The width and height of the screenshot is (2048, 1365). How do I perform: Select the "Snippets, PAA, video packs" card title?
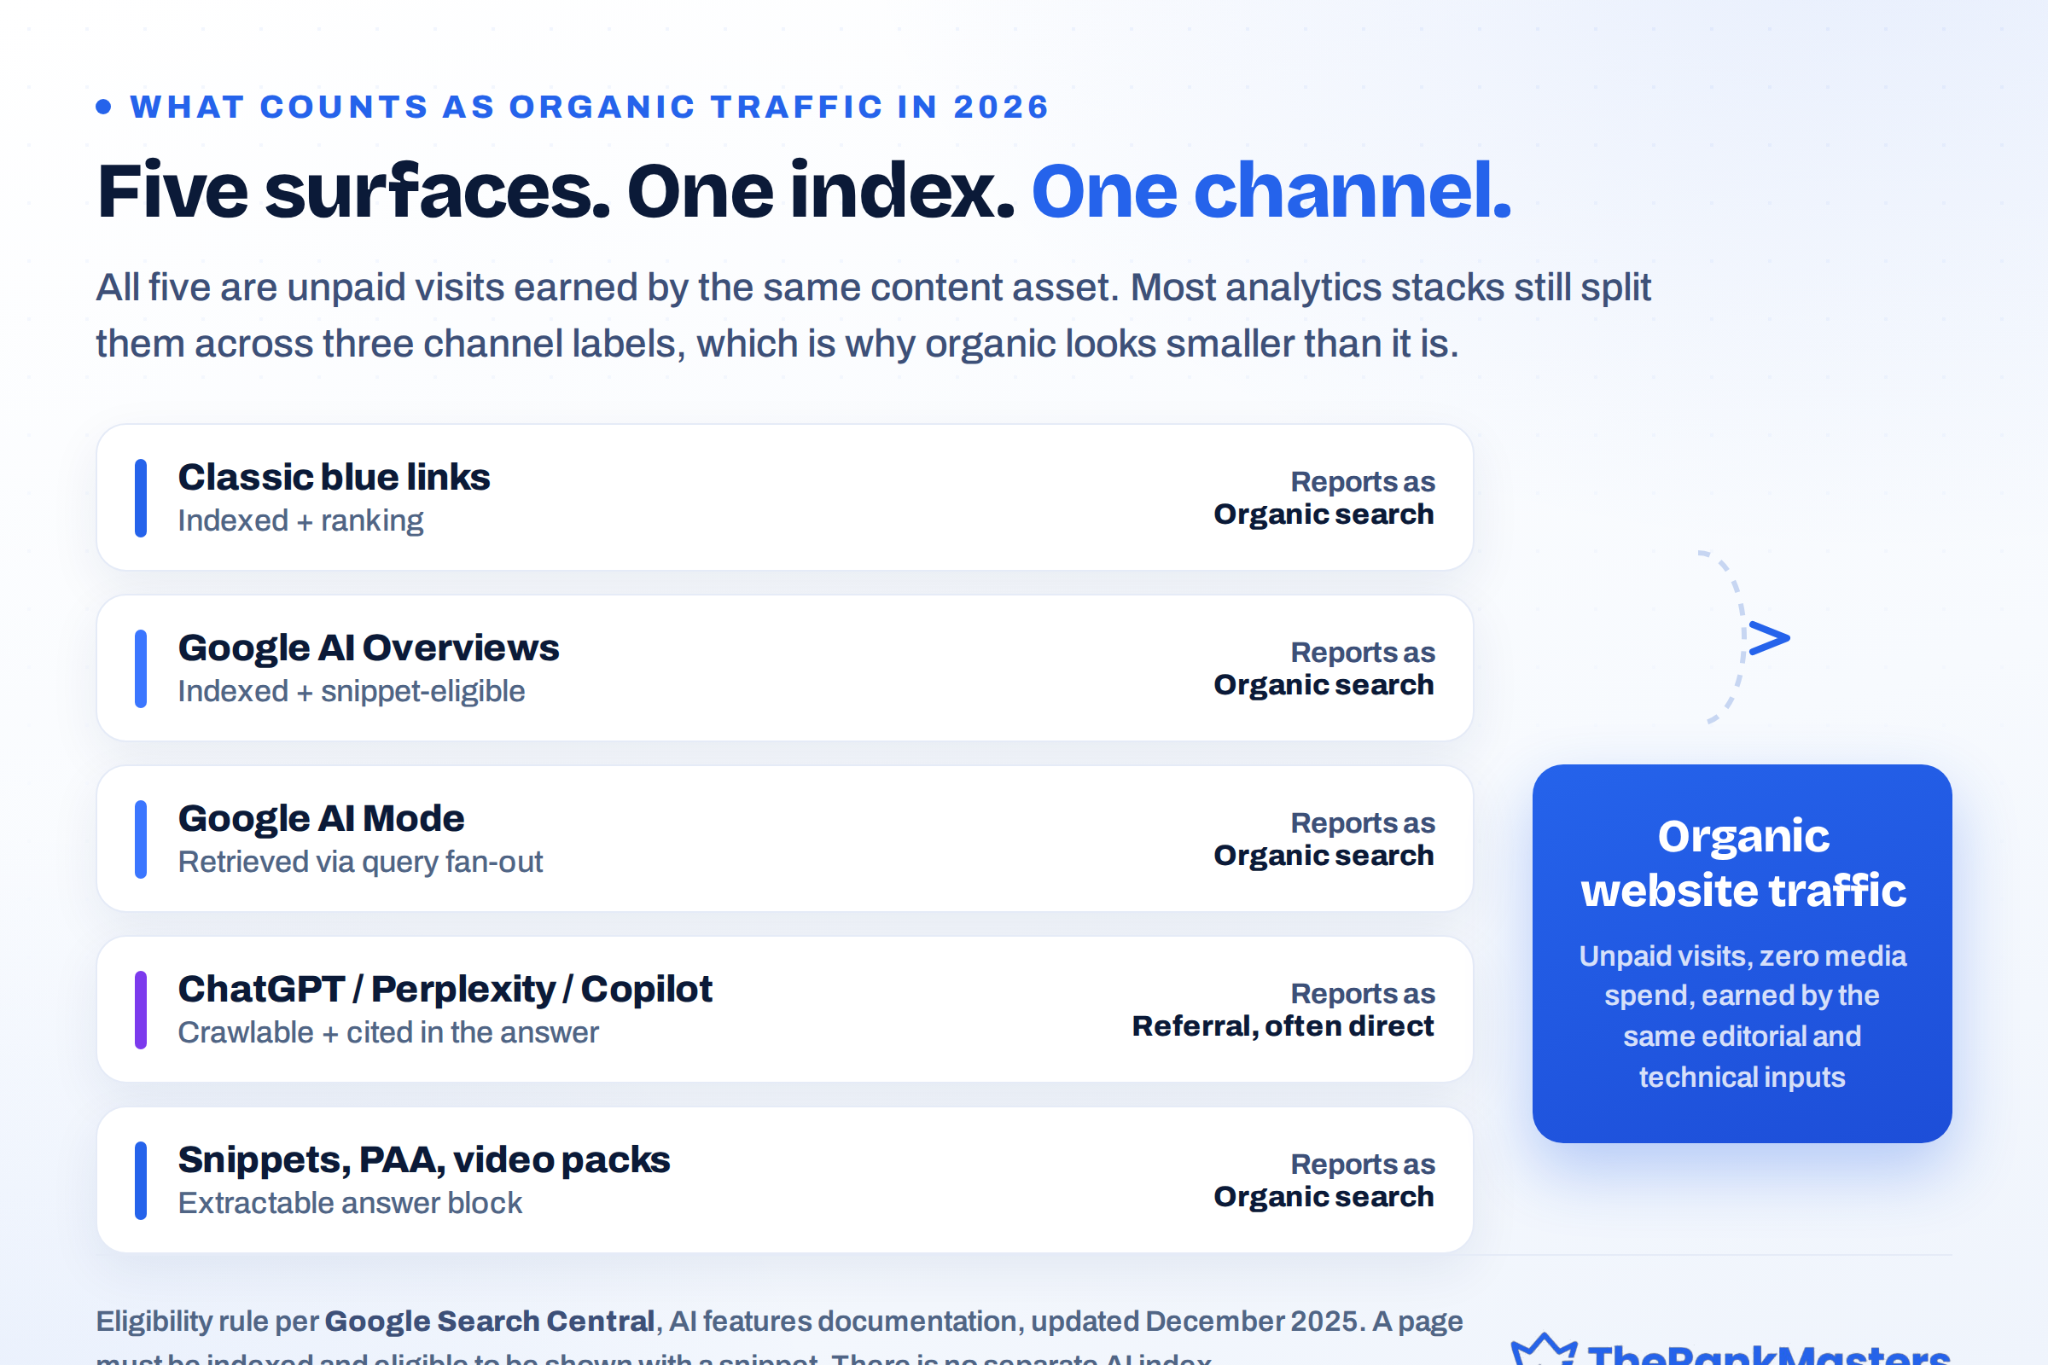pos(424,1159)
